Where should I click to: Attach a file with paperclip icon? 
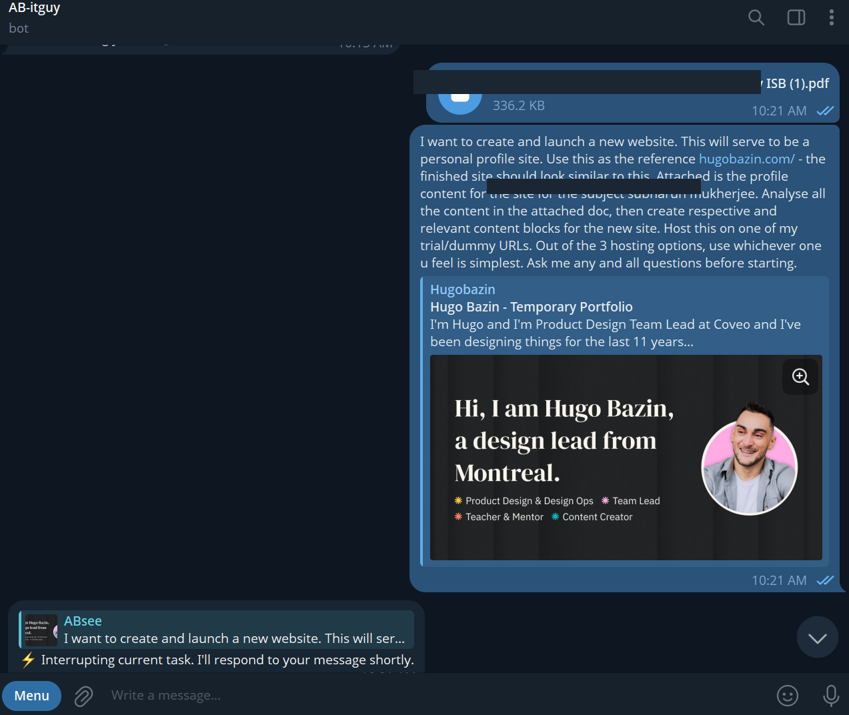tap(83, 696)
